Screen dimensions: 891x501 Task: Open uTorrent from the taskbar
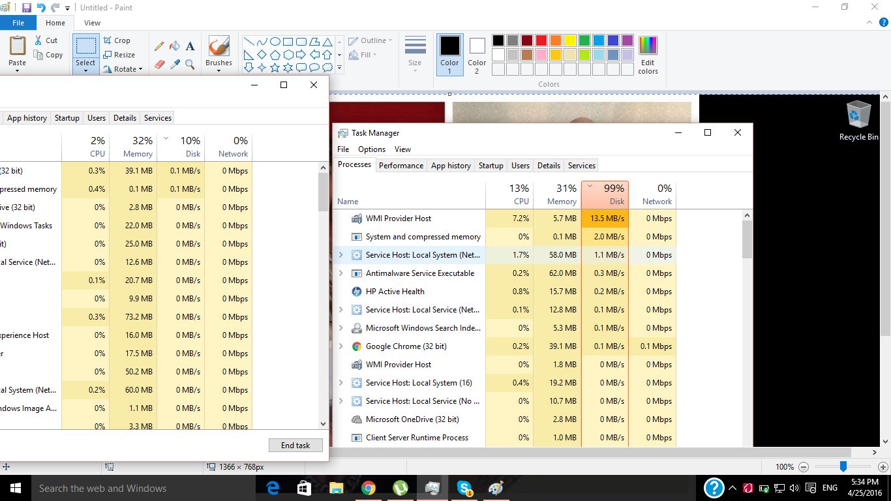(400, 488)
